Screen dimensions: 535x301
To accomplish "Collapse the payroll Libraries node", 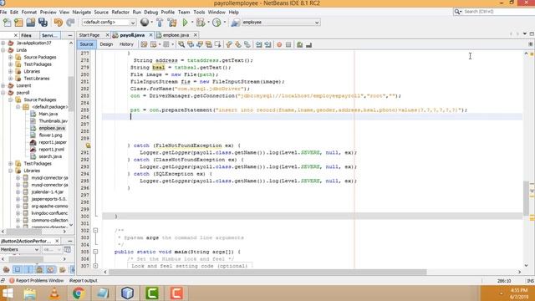I will coord(11,171).
